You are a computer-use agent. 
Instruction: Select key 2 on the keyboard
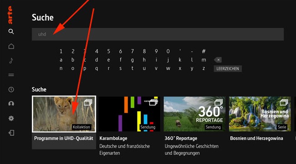coord(73,51)
